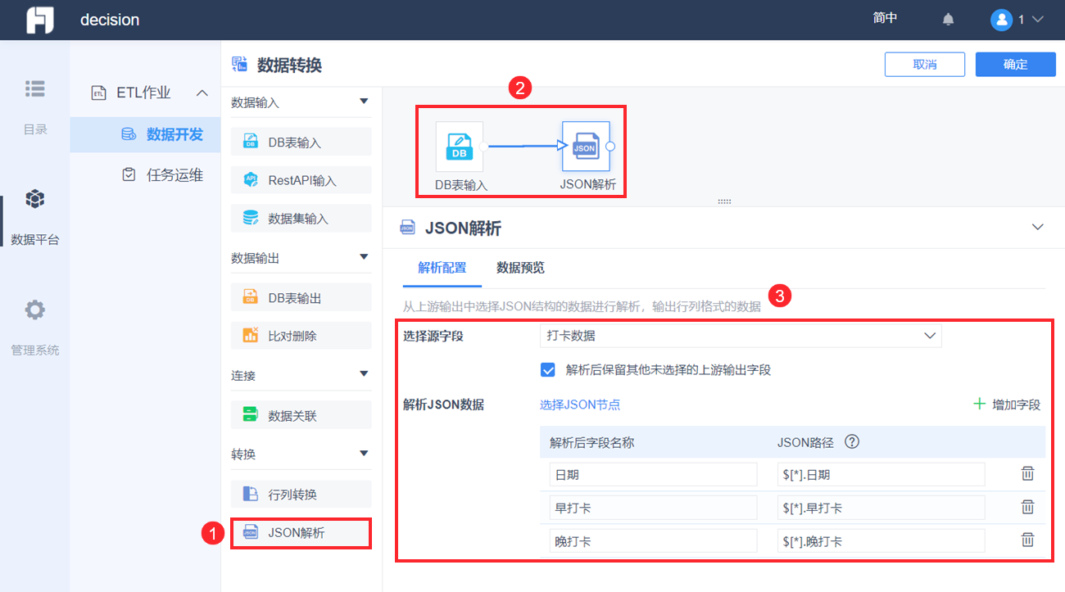Collapse the JSON解析 config panel chevron
The image size is (1065, 592).
click(1038, 227)
